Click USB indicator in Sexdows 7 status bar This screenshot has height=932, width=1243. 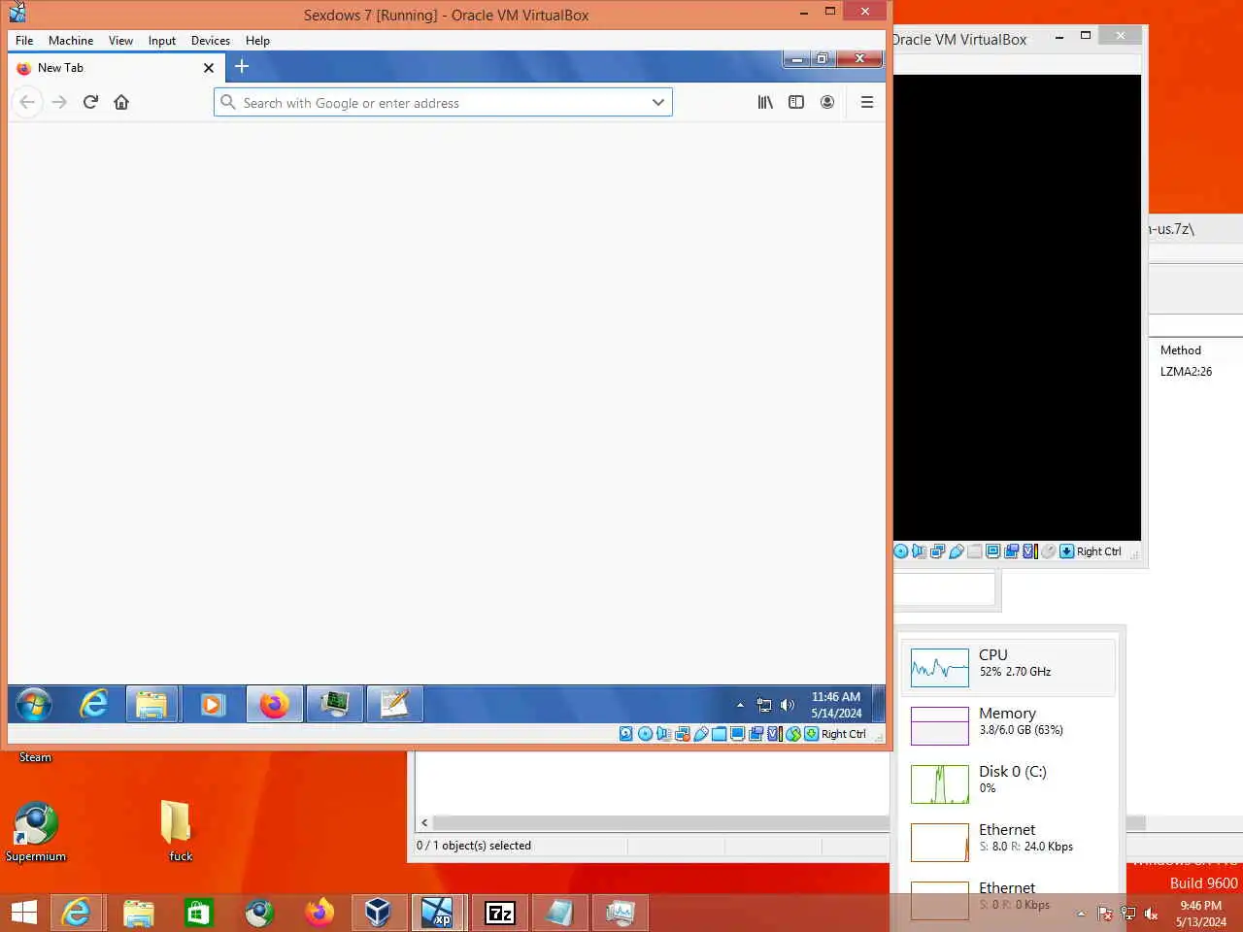[701, 734]
